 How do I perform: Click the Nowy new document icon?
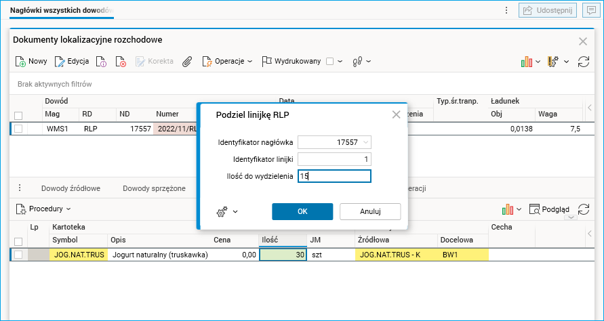(x=21, y=62)
